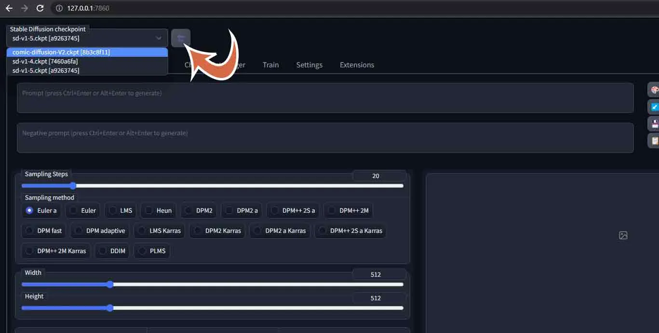This screenshot has height=333, width=659.
Task: Choose the DPM2 a sampler
Action: click(x=242, y=210)
